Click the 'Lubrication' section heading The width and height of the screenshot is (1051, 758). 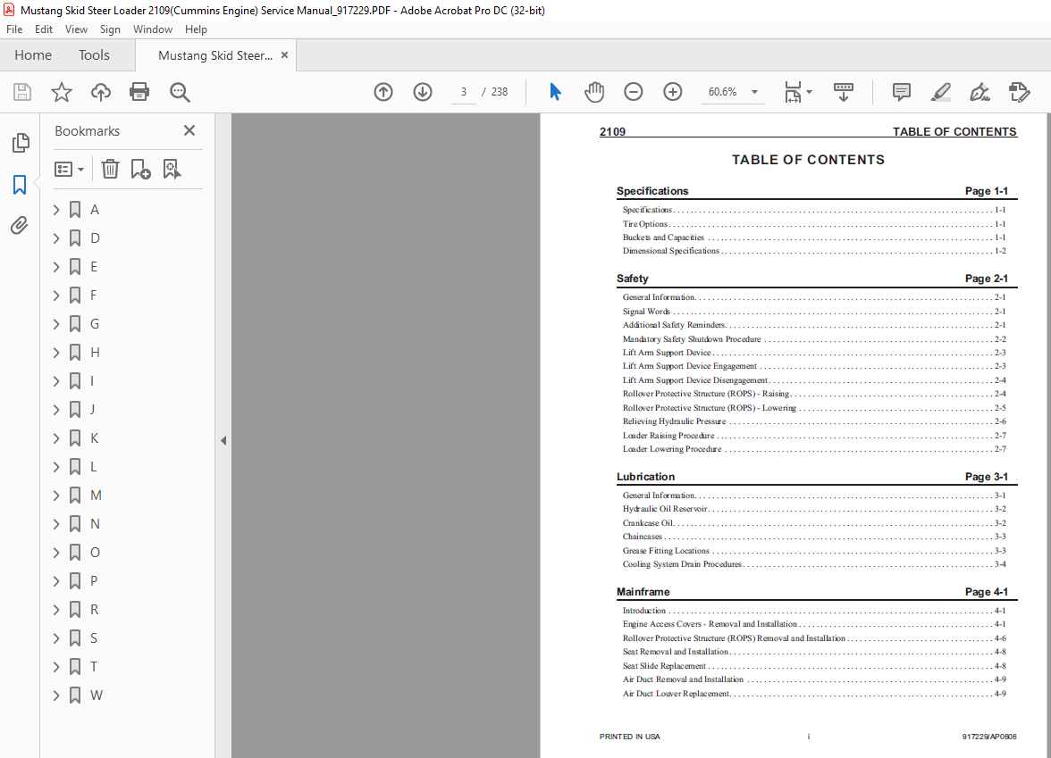point(645,477)
